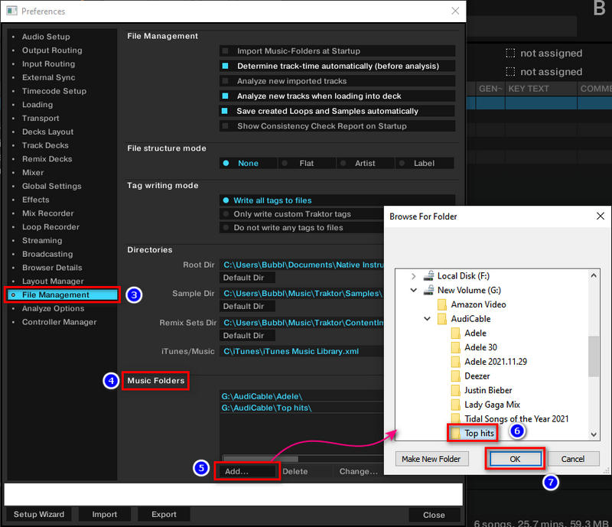The image size is (612, 527).
Task: Click the Justin Bieber folder icon
Action: [x=455, y=390]
